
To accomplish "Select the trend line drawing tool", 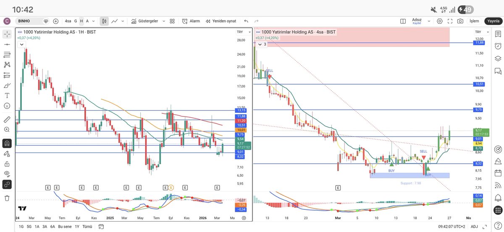I will pyautogui.click(x=7, y=44).
